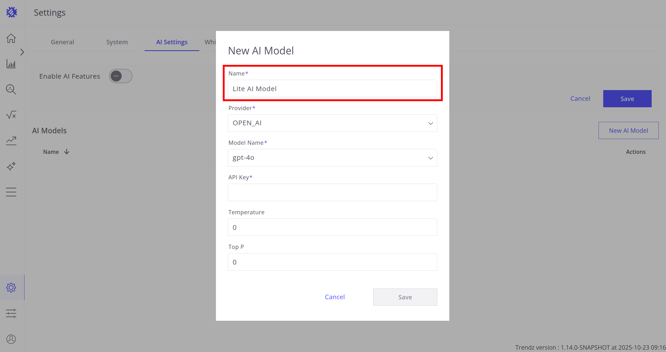Open the user profile icon
Image resolution: width=666 pixels, height=352 pixels.
point(11,339)
